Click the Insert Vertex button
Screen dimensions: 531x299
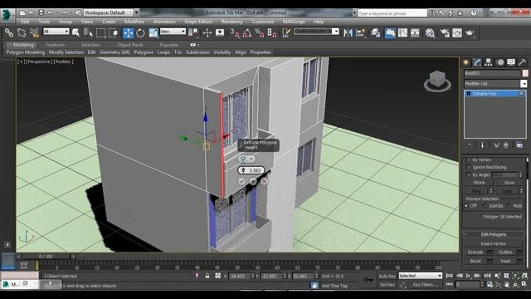(493, 243)
